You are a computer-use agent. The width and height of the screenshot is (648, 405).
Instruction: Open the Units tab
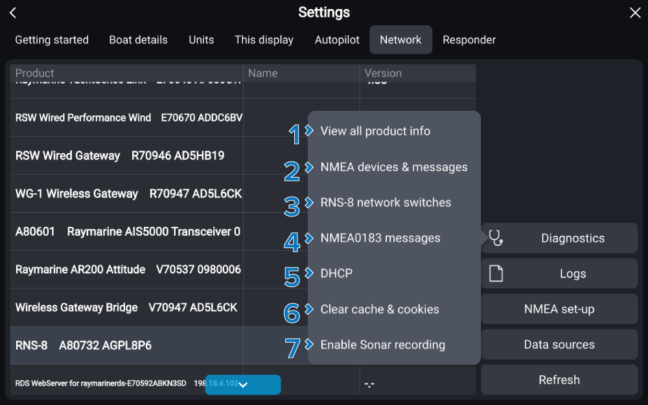click(x=201, y=40)
